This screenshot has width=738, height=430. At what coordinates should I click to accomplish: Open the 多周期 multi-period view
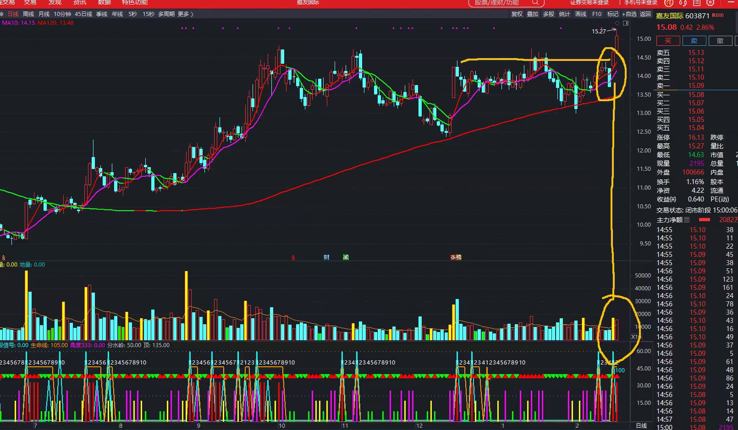(x=166, y=14)
